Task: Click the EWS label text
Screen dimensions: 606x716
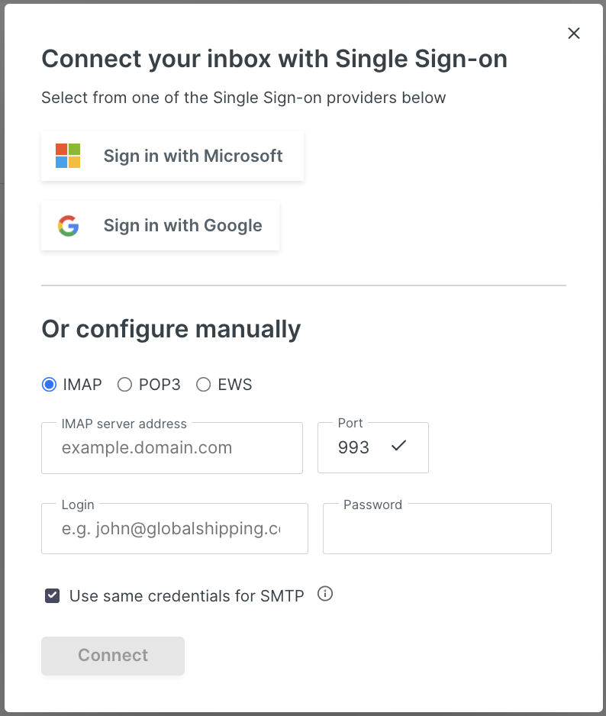Action: point(235,385)
